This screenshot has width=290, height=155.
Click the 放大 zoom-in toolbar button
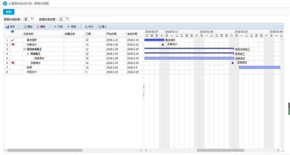[x=89, y=26]
